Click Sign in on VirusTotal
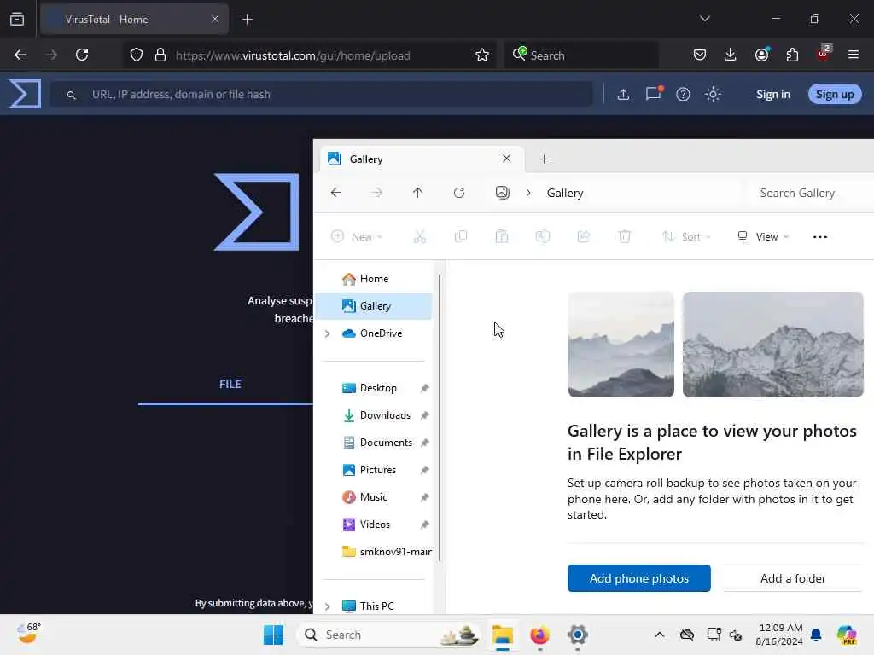This screenshot has height=655, width=874. [773, 94]
